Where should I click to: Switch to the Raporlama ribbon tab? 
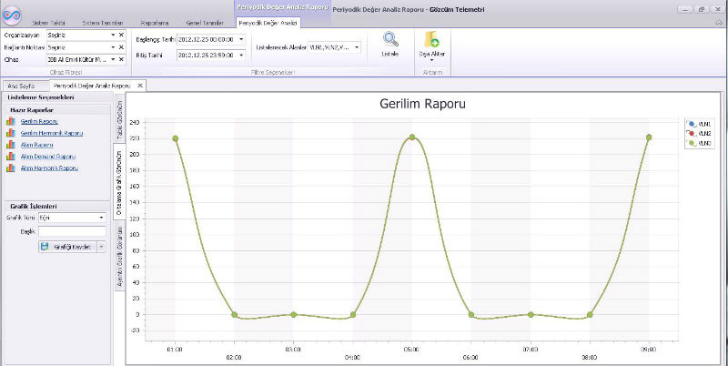(x=154, y=21)
